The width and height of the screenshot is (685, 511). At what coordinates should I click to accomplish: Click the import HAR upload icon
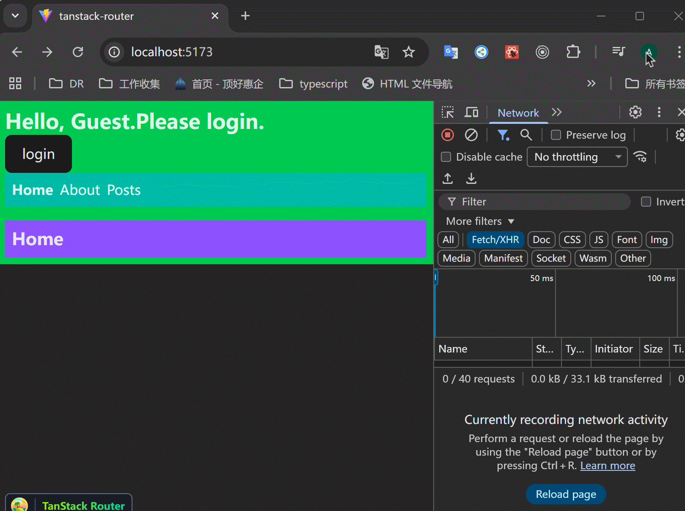[x=448, y=179]
